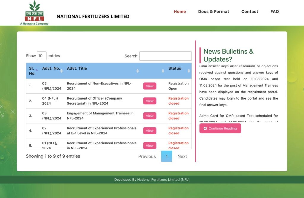Click 'Registration closed' status for advert 03

click(178, 116)
